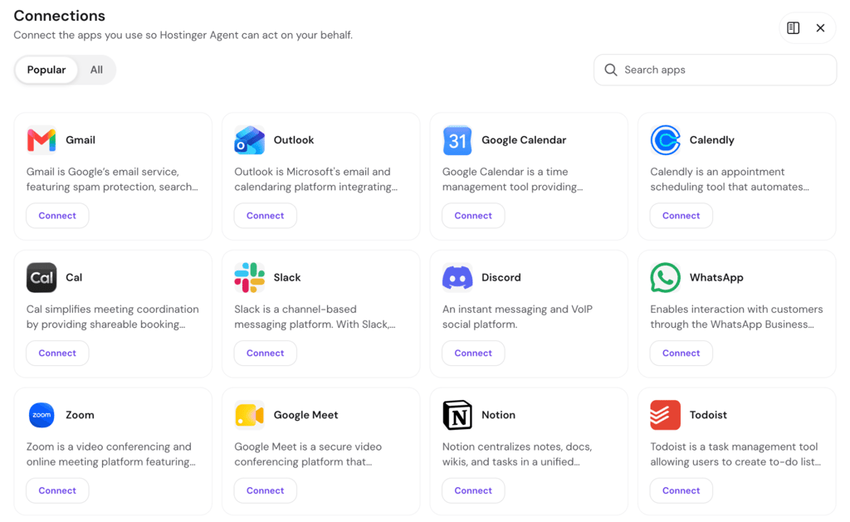
Task: Connect Google Calendar
Action: 473,216
